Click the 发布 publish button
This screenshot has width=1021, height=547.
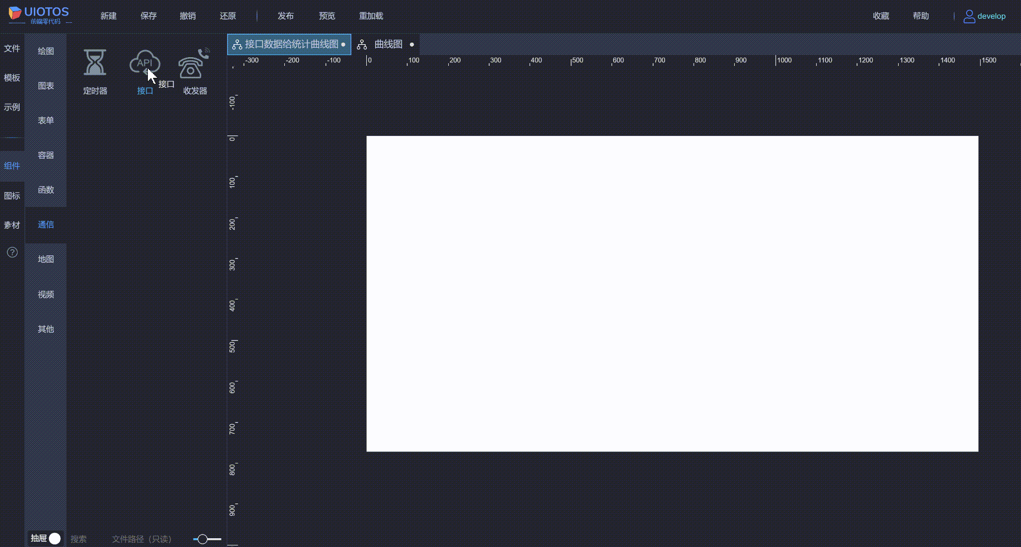(285, 16)
